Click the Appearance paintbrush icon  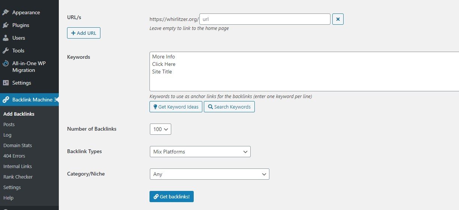click(6, 12)
